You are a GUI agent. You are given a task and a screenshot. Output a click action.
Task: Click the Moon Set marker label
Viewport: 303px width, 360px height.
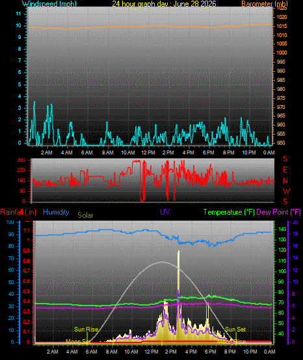(x=78, y=341)
